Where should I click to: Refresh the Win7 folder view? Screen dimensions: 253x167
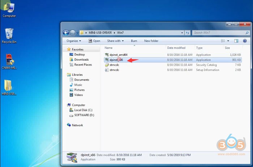pyautogui.click(x=187, y=33)
